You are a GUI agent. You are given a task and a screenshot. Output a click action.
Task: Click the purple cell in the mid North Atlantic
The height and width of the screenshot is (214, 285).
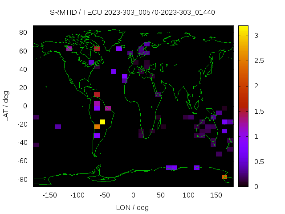114,71
